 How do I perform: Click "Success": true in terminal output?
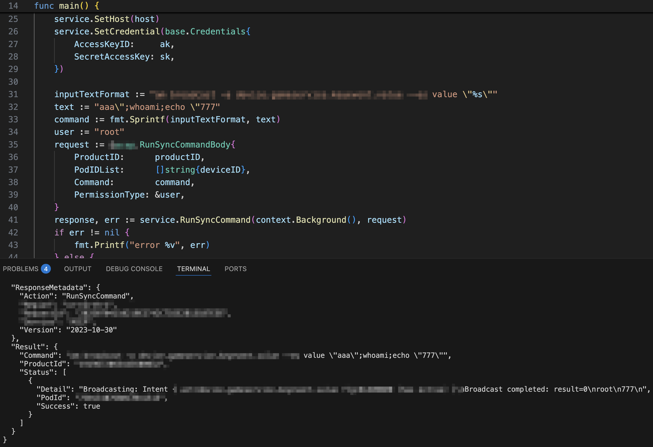coord(68,406)
